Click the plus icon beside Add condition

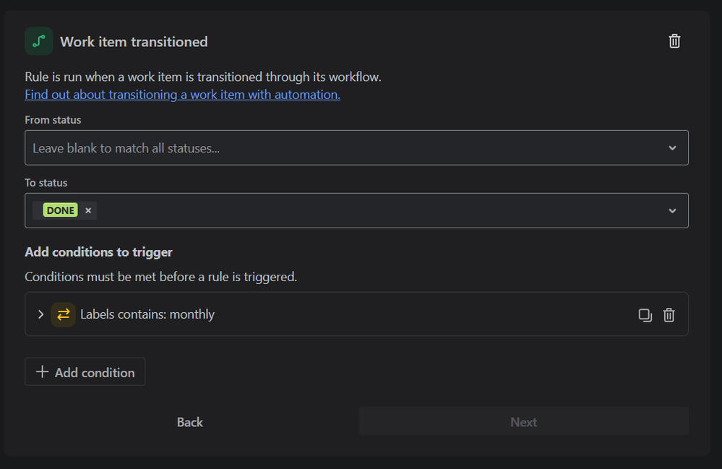[43, 372]
